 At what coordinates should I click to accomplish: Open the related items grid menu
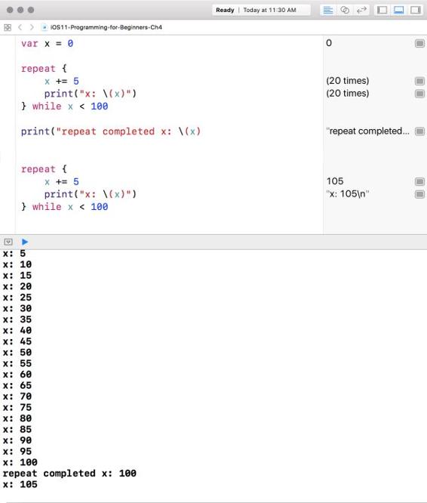[x=8, y=28]
